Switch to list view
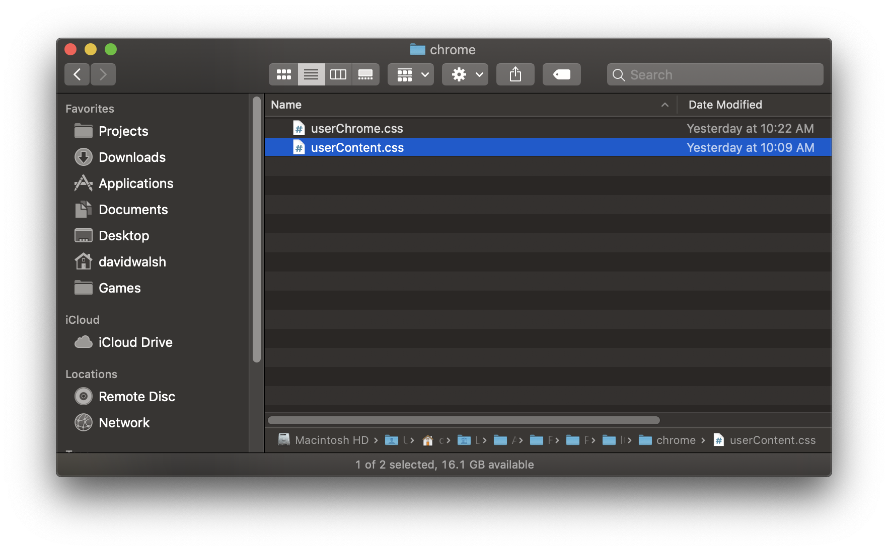 (x=311, y=74)
